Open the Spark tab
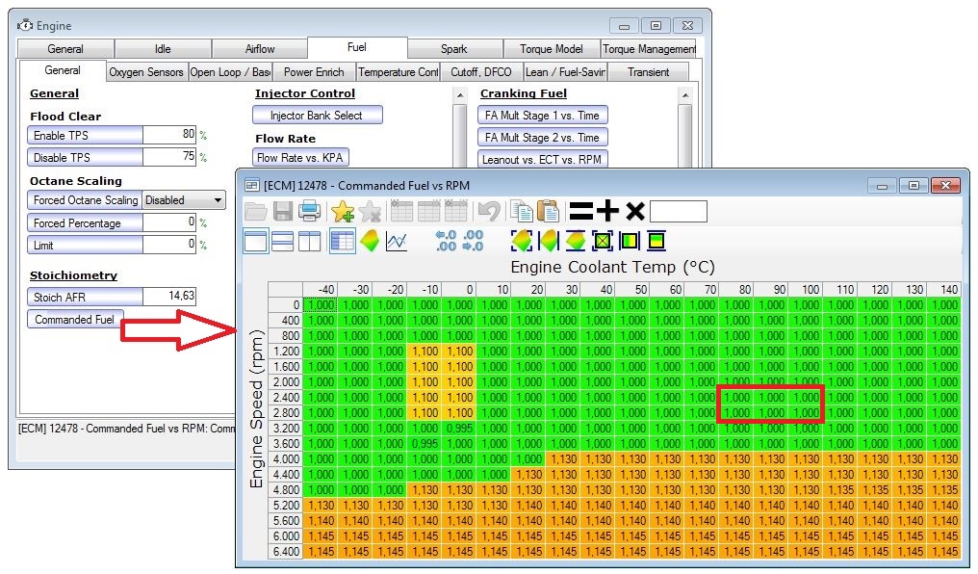 click(453, 49)
